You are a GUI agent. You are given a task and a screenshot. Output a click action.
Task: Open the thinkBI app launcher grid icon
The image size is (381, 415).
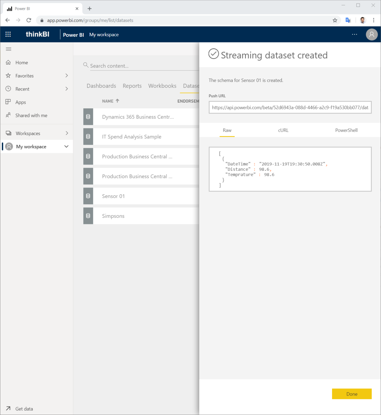click(x=8, y=34)
